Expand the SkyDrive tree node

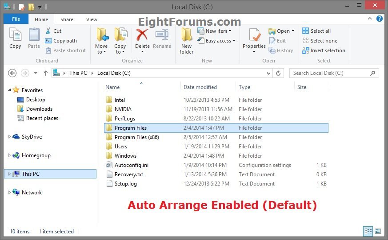(x=9, y=136)
